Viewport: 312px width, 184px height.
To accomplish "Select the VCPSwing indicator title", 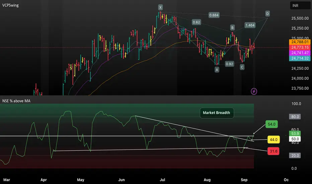I will click(x=10, y=5).
